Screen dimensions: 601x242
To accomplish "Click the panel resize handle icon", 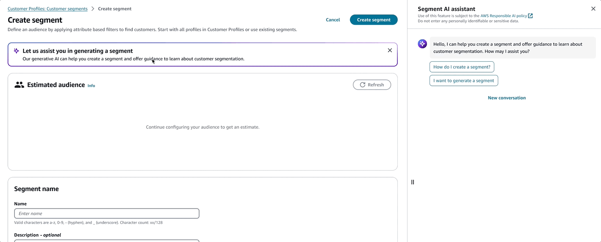I will click(412, 182).
